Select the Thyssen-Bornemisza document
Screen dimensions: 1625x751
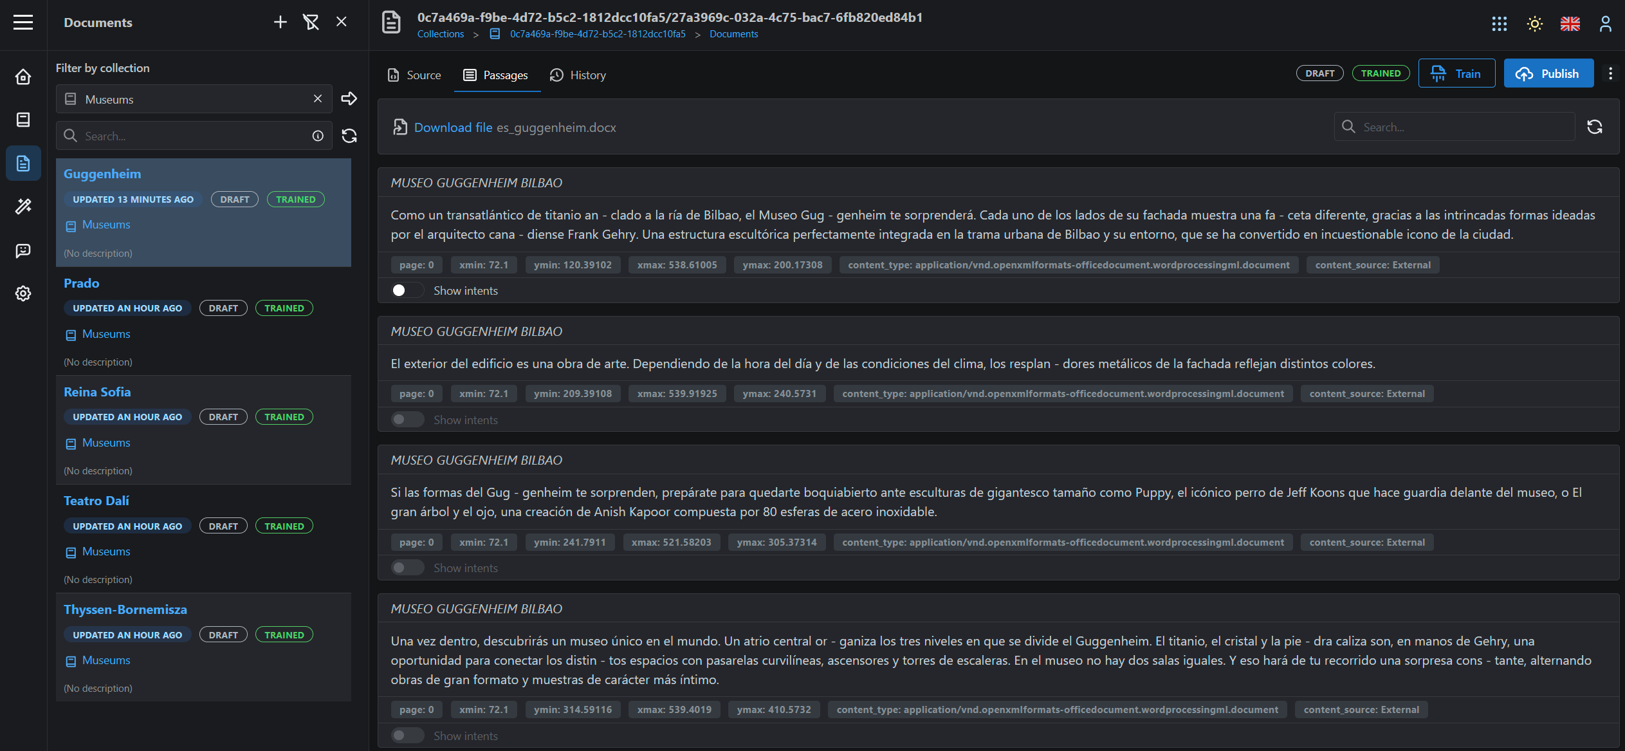click(x=203, y=648)
